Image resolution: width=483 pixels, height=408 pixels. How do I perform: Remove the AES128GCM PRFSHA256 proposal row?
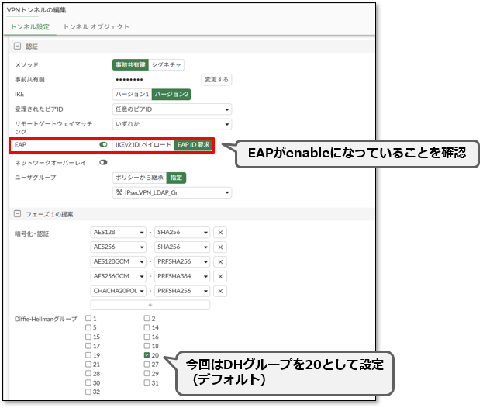220,262
